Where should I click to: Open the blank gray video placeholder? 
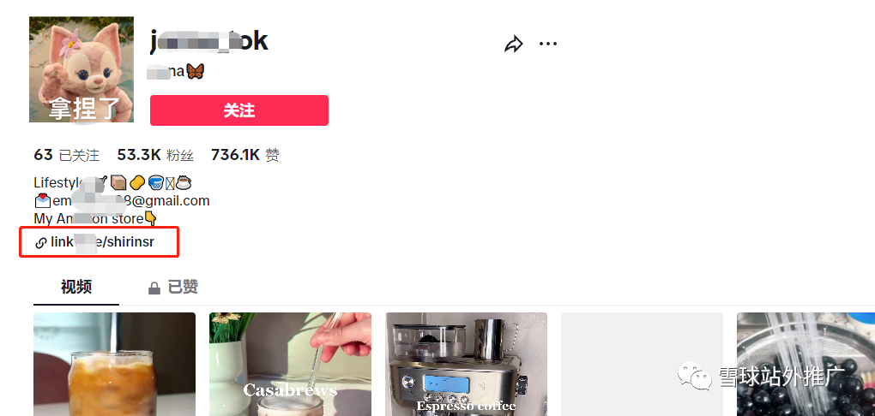tap(642, 364)
